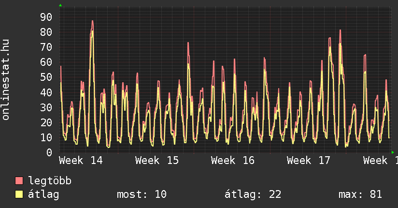398x208 pixels.
Task: Click the Week 15 axis label
Action: 157,160
